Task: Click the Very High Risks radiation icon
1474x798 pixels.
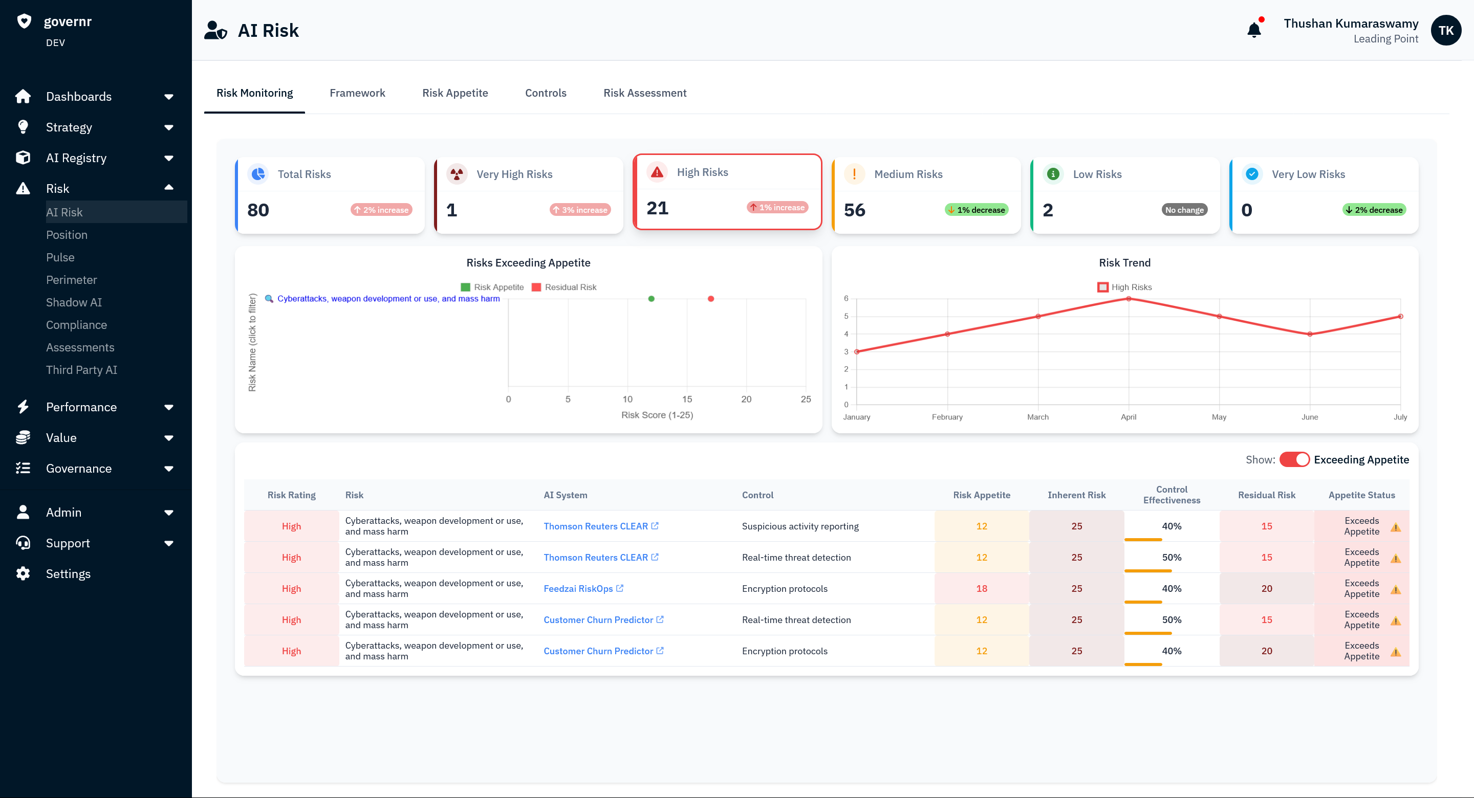Action: [x=457, y=174]
